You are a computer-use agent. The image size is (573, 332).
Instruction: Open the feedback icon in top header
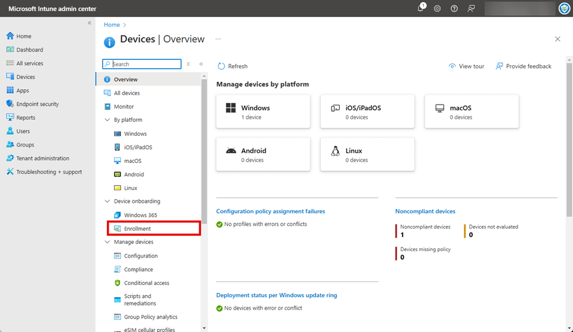pos(471,8)
